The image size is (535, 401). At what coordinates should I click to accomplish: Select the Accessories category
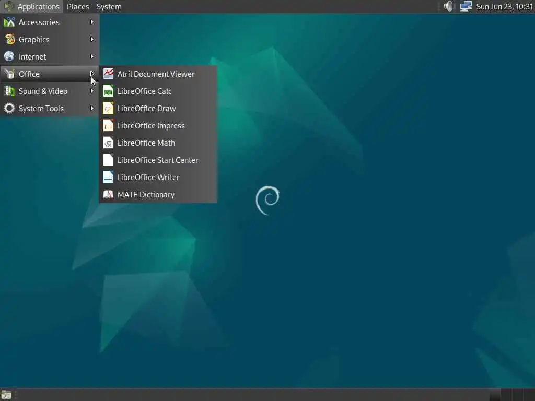(x=50, y=22)
